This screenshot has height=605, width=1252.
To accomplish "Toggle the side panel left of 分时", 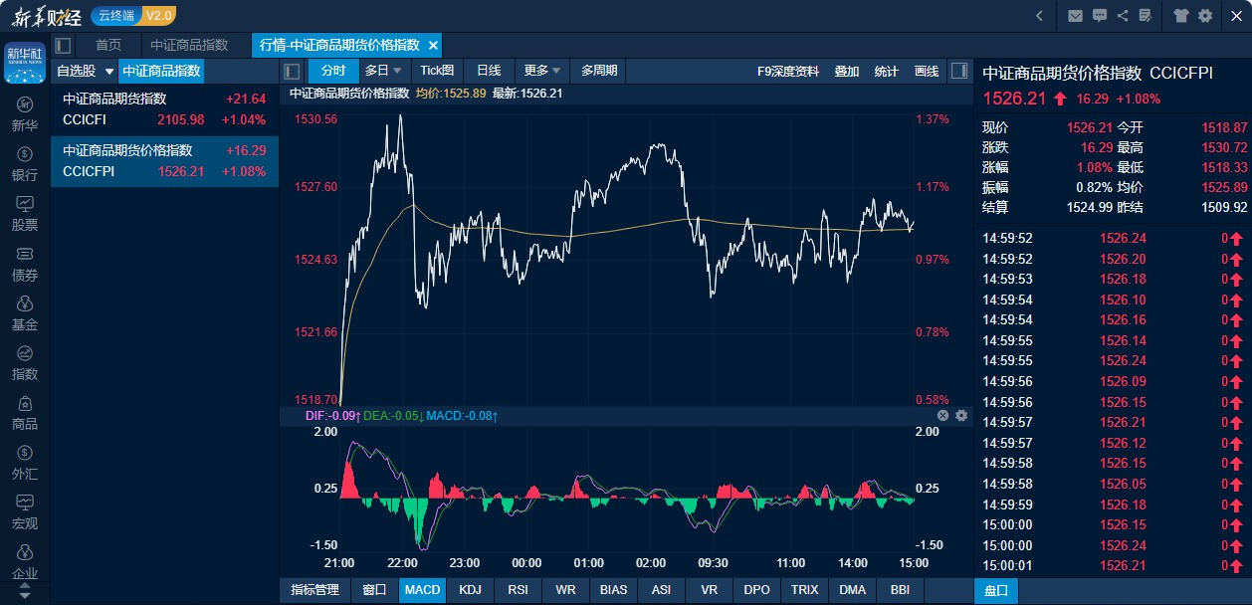I will click(292, 71).
